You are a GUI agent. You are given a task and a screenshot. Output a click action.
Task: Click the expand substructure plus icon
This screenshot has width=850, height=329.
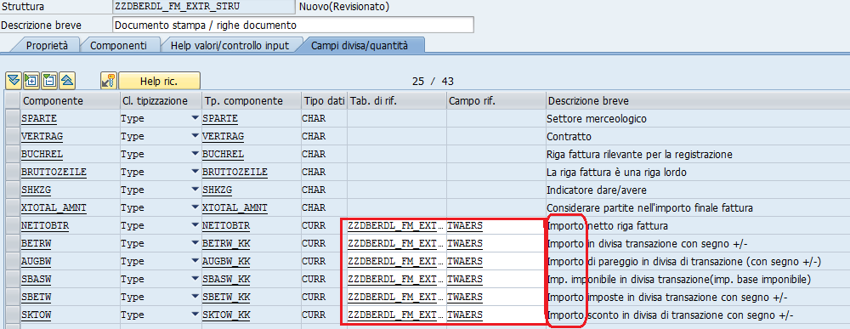(31, 81)
